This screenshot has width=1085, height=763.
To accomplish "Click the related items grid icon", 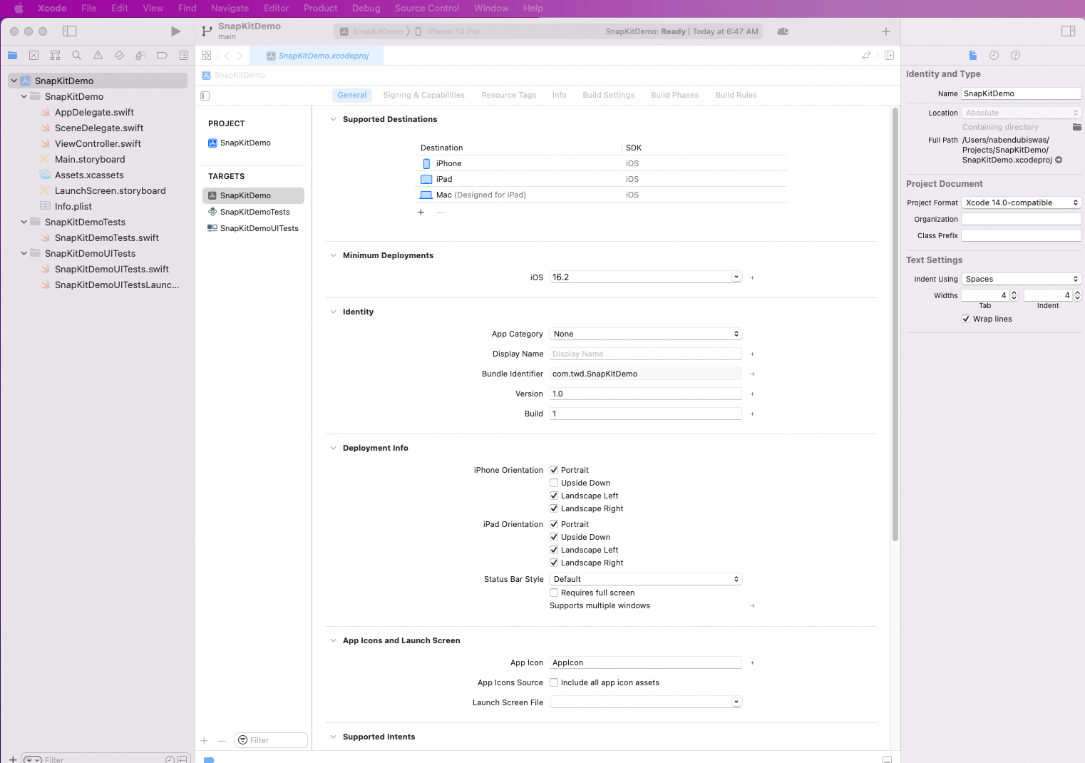I will click(x=206, y=56).
